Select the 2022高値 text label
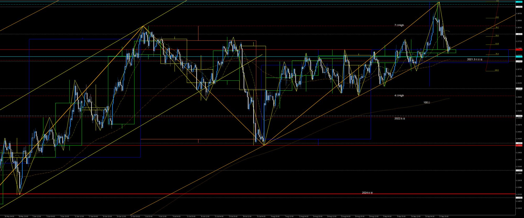Viewport: 524px width, 218px height. coord(400,119)
